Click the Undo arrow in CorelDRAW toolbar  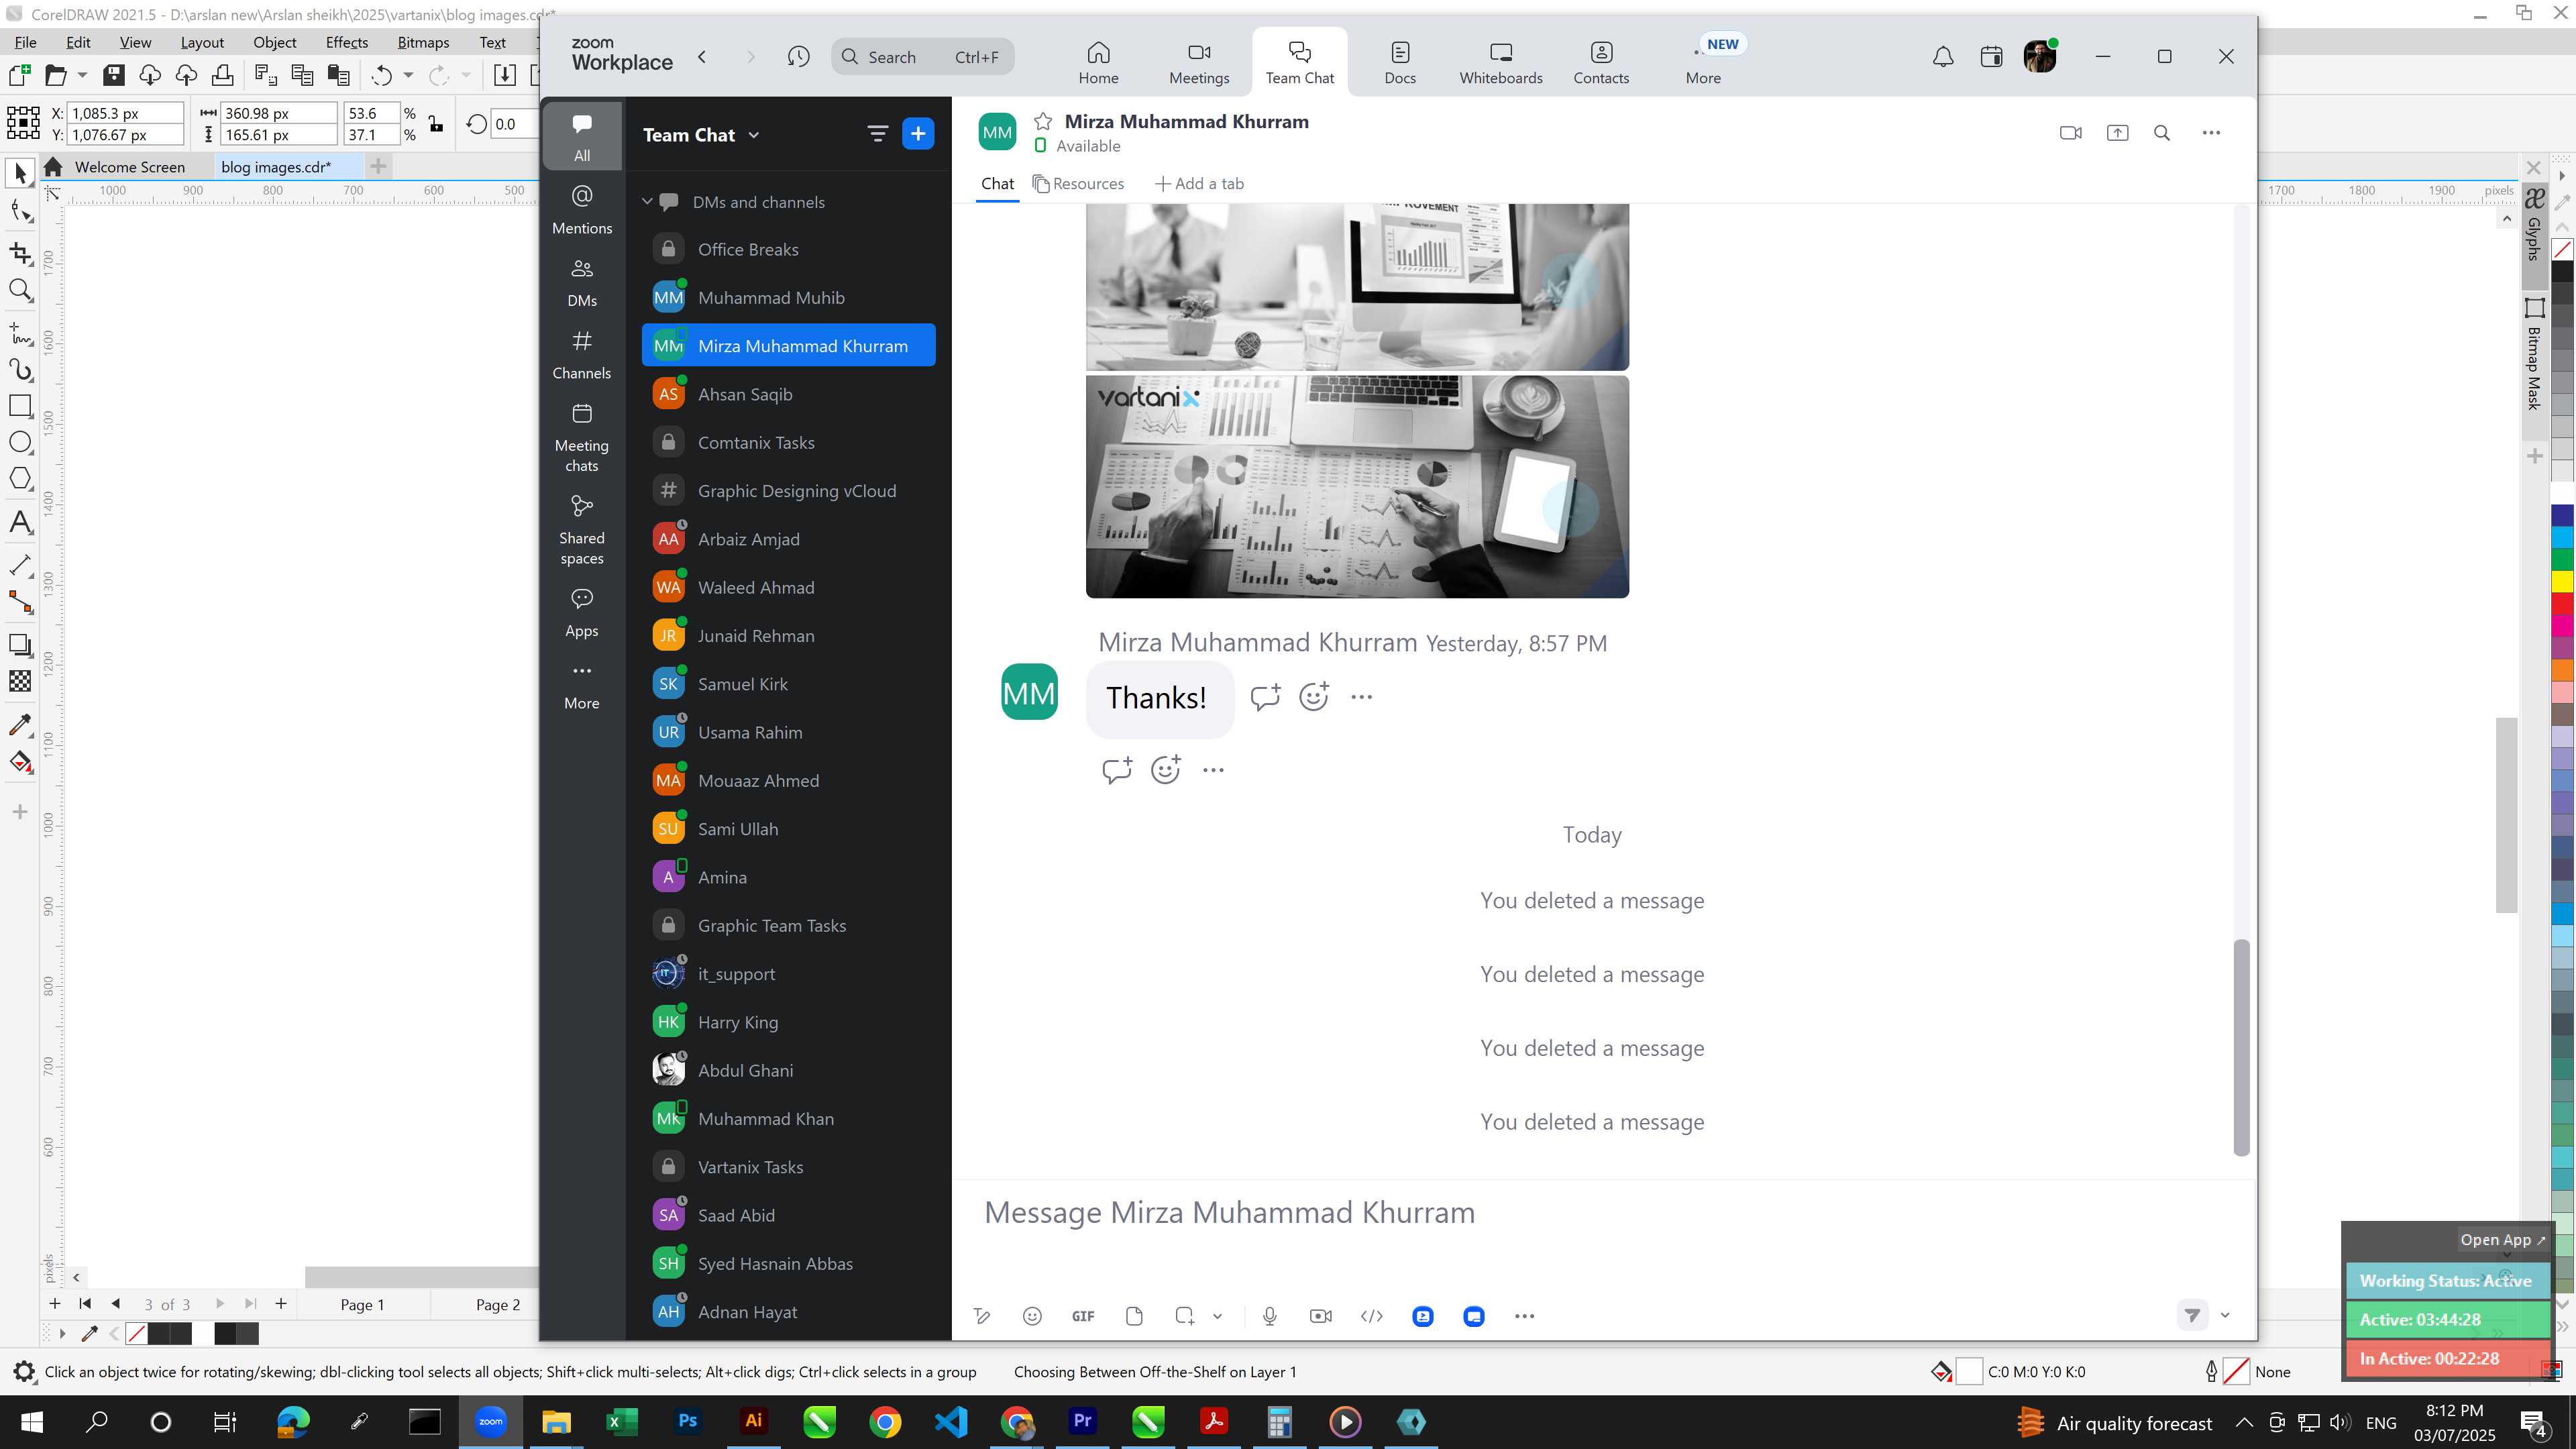381,75
